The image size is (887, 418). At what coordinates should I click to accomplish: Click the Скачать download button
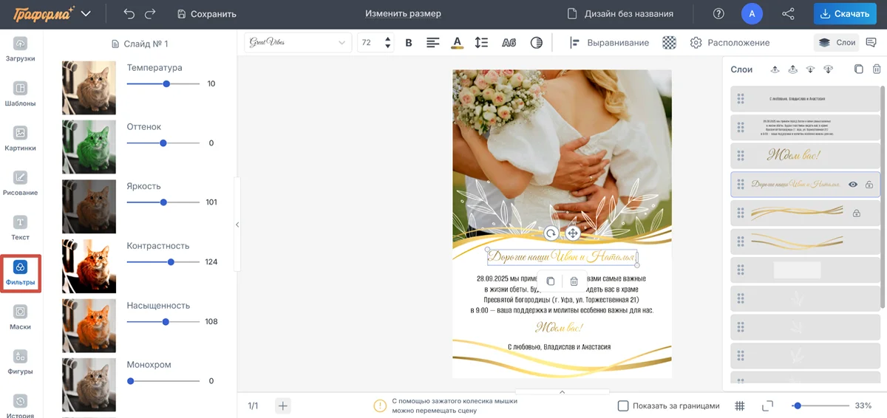click(844, 13)
